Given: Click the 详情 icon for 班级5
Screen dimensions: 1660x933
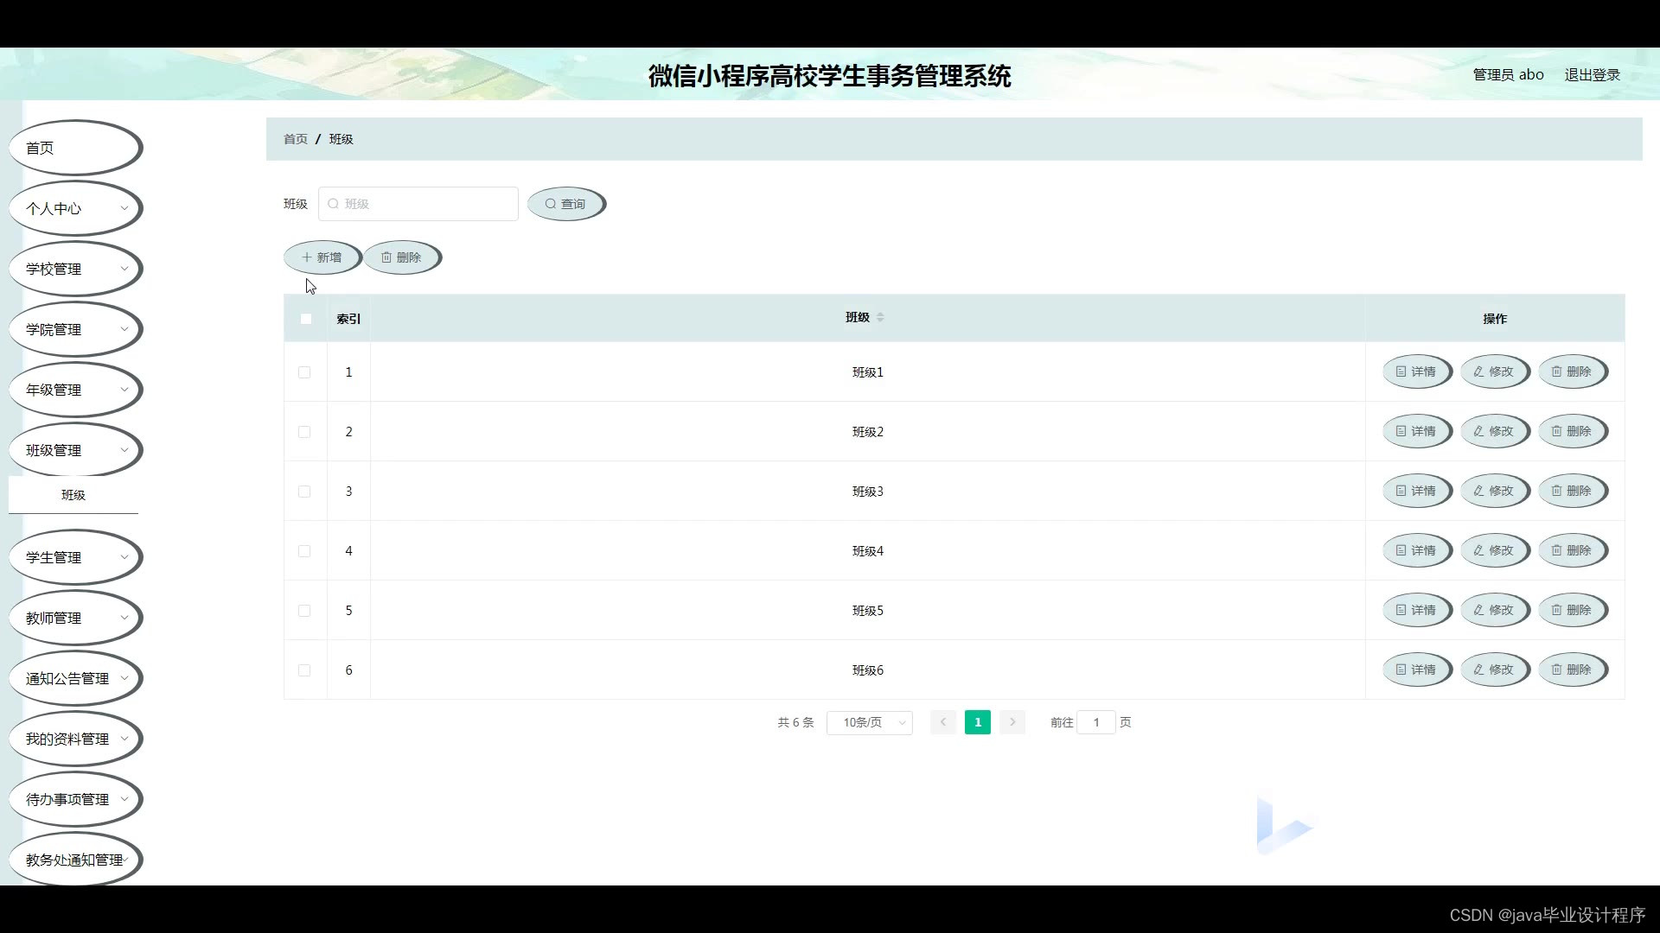Looking at the screenshot, I should pyautogui.click(x=1416, y=610).
